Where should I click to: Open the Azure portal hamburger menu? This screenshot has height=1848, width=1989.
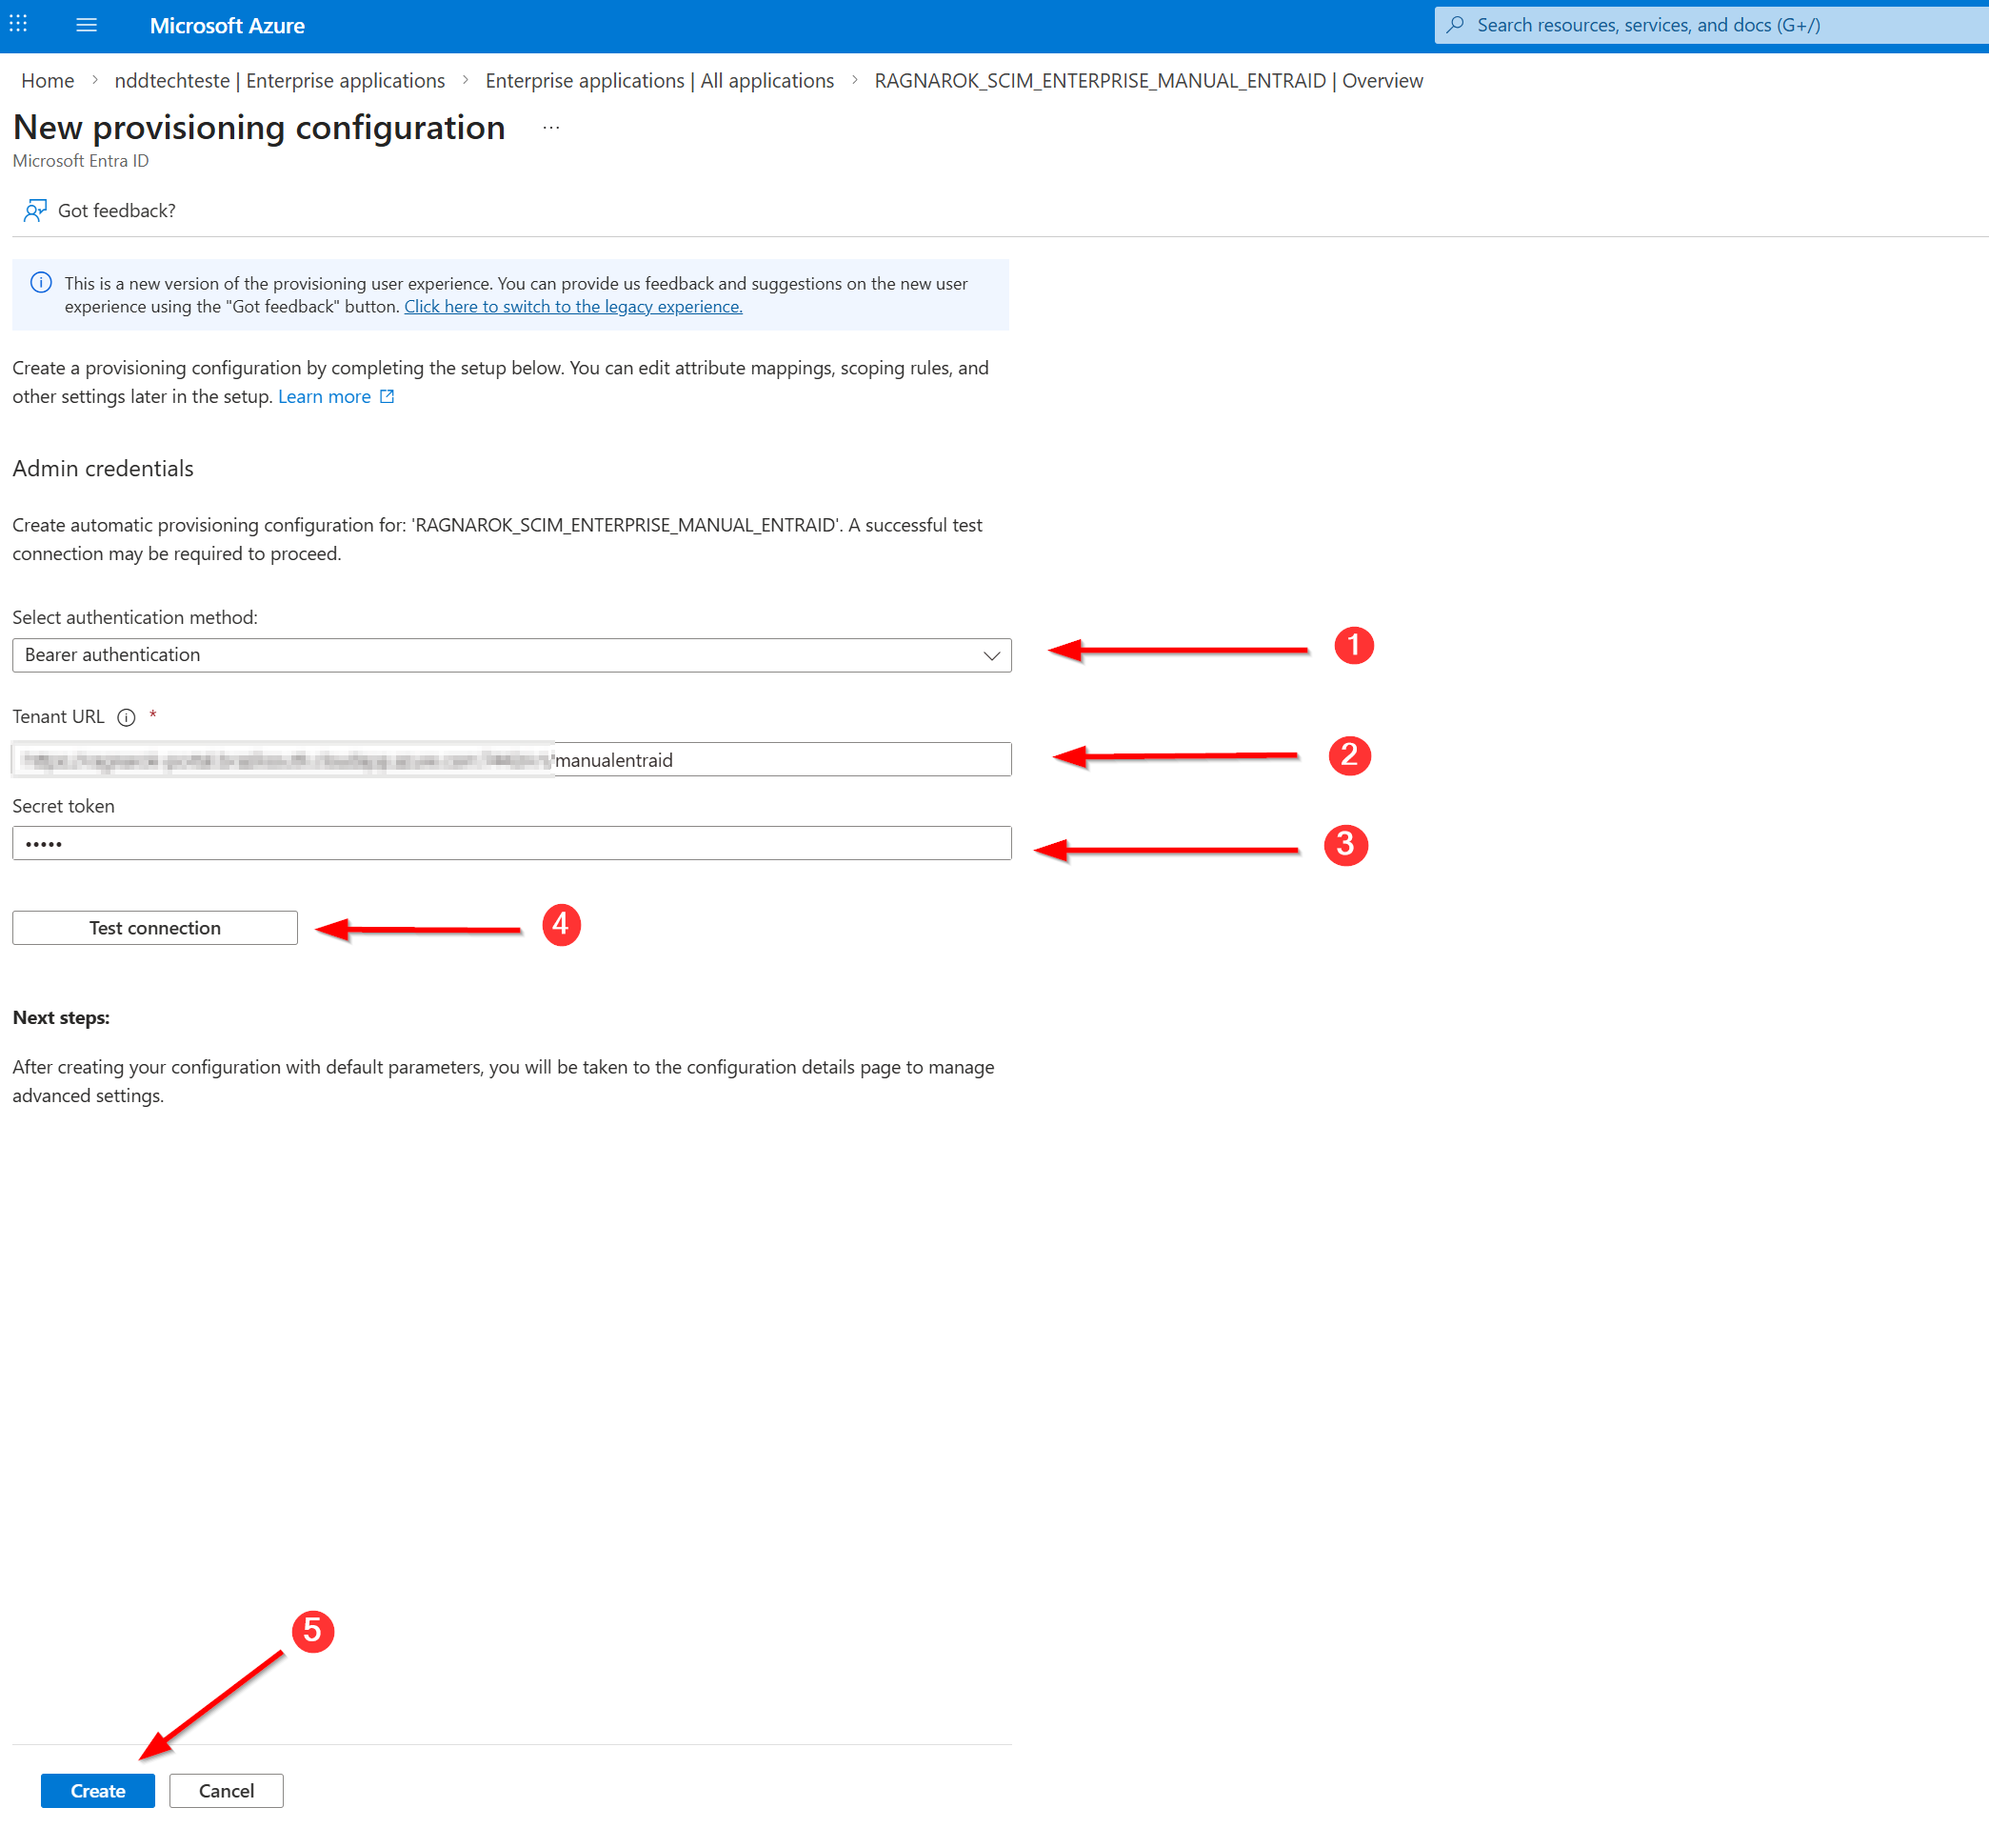[86, 24]
